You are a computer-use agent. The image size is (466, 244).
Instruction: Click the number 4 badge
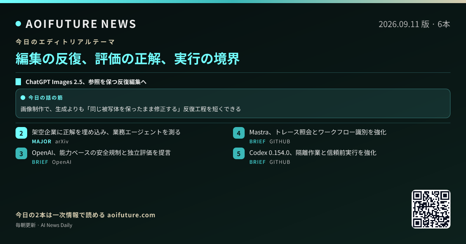click(238, 133)
